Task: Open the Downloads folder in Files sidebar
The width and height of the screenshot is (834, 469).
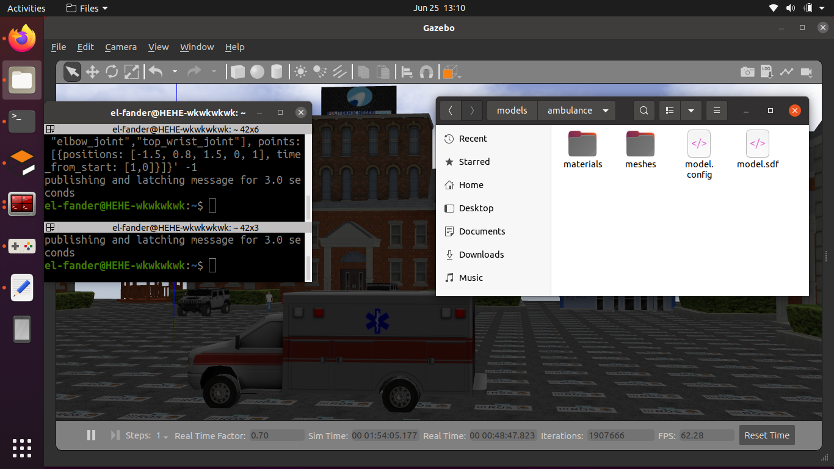Action: coord(483,255)
